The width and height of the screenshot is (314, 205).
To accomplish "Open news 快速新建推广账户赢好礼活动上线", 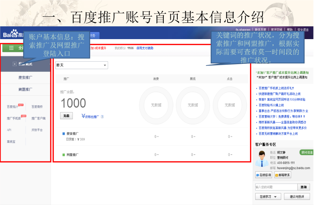I will click(x=280, y=94).
